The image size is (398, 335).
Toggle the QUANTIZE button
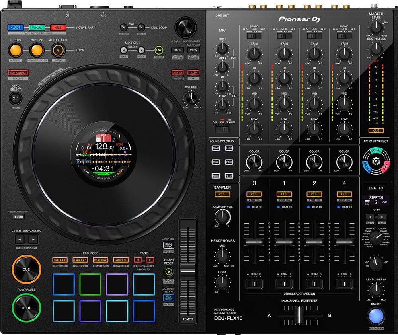177,73
